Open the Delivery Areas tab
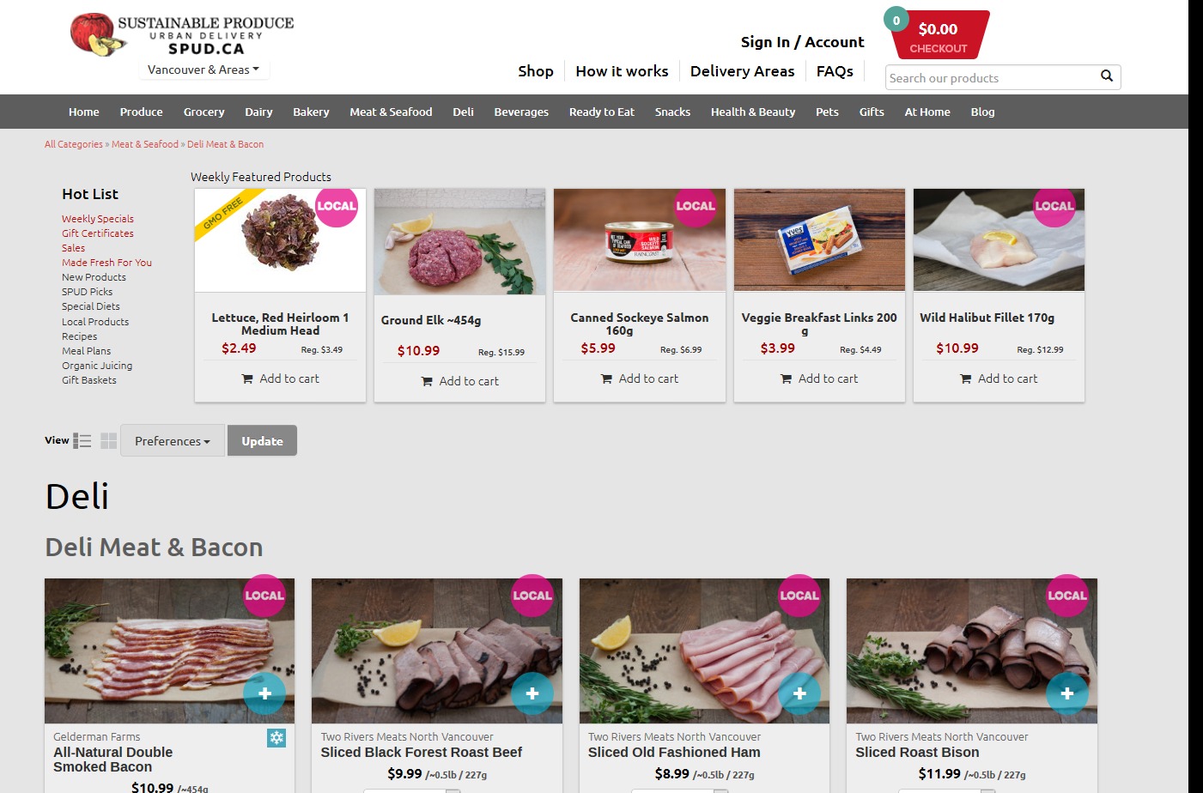The height and width of the screenshot is (793, 1203). tap(743, 71)
